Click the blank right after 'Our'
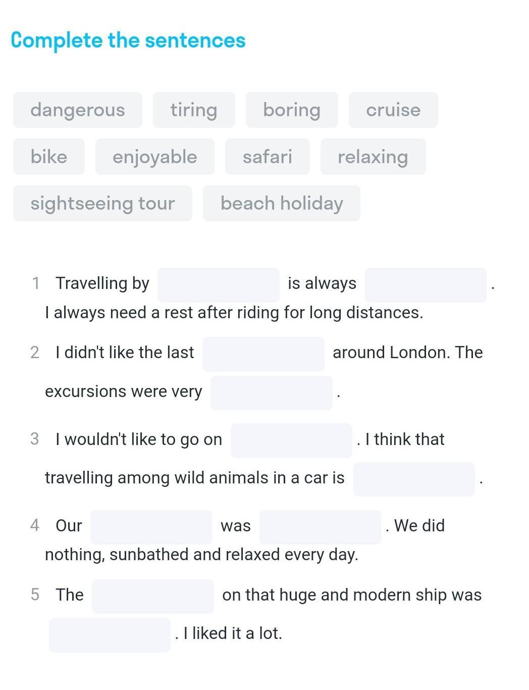This screenshot has height=690, width=529. [x=151, y=527]
